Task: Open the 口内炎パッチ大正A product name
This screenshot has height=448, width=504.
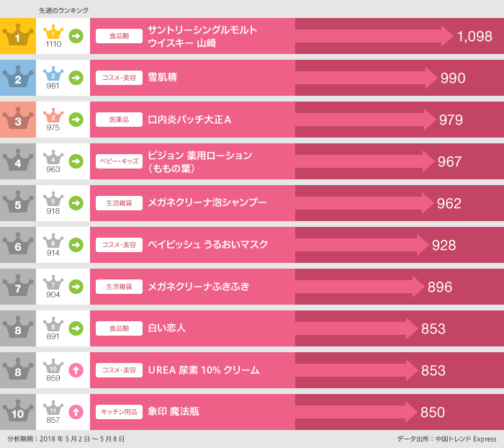Action: [x=189, y=120]
